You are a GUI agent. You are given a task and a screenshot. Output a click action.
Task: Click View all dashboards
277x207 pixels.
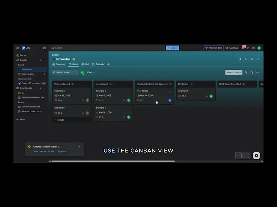(30, 111)
